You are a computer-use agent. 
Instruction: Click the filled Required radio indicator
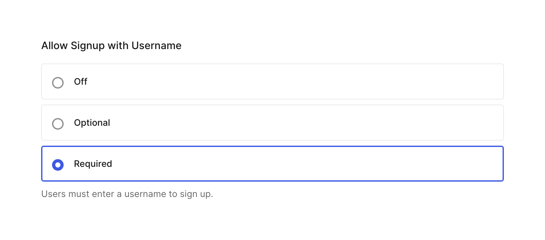(x=58, y=165)
